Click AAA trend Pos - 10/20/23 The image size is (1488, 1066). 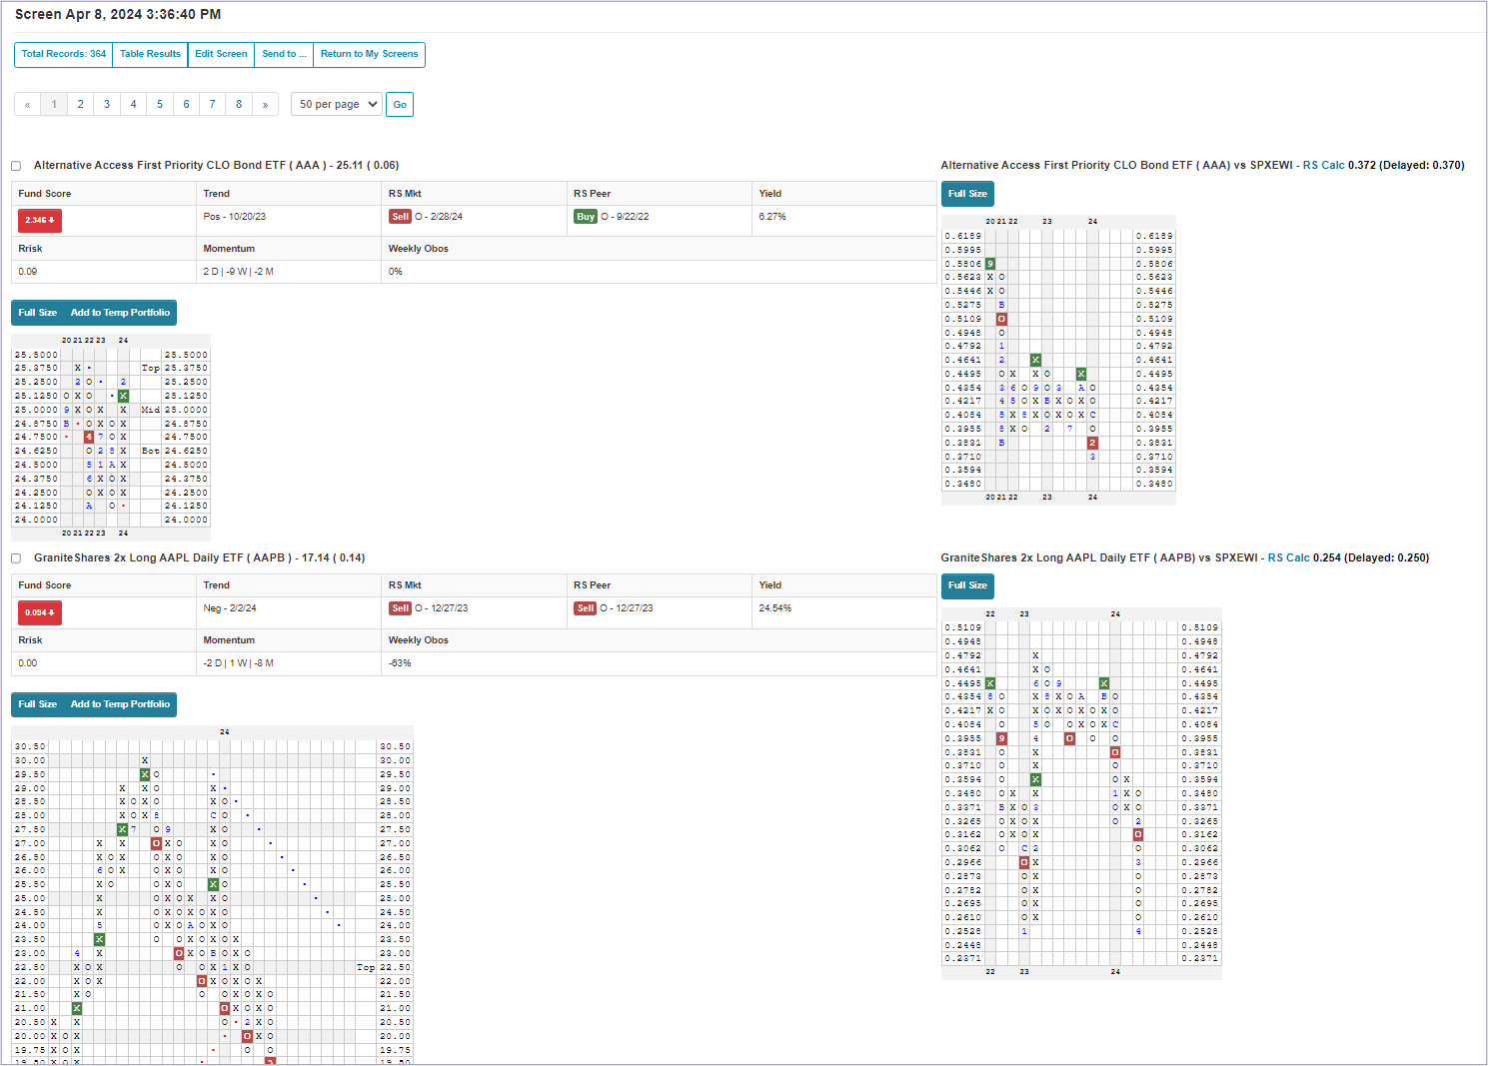tap(235, 217)
